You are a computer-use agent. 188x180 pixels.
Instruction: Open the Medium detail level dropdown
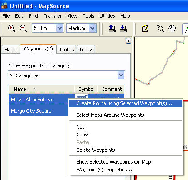point(92,28)
